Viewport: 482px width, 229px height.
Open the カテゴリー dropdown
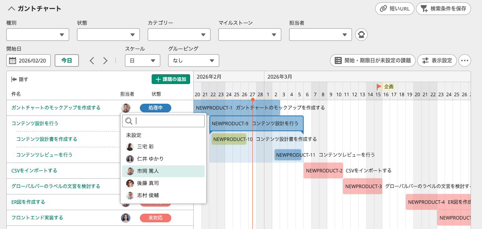pos(179,35)
